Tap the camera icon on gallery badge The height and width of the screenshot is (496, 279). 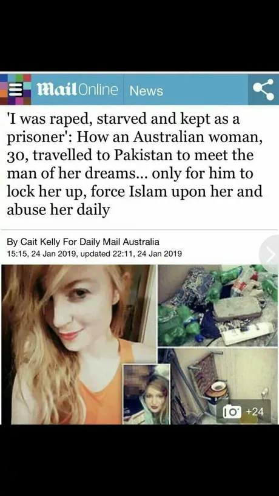pos(232,412)
